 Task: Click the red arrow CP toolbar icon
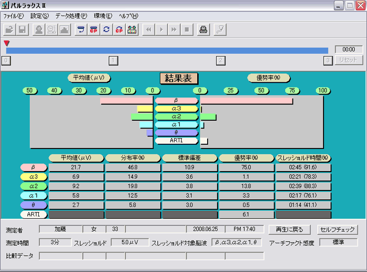[119, 30]
